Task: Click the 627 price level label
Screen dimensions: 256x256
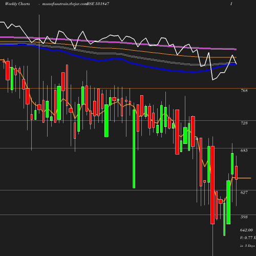Action: 244,193
